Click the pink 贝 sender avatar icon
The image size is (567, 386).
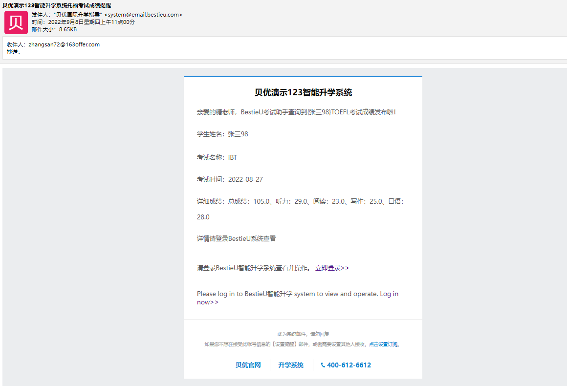pyautogui.click(x=16, y=22)
